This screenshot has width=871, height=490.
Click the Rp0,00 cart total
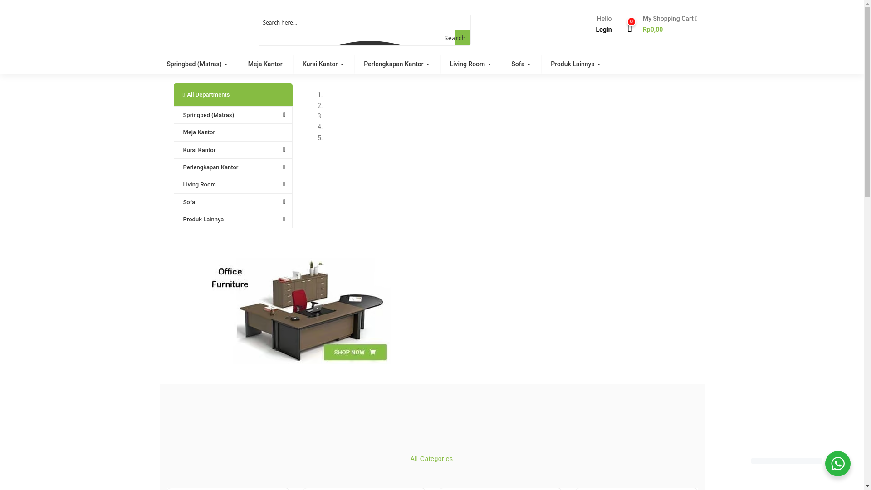click(652, 29)
